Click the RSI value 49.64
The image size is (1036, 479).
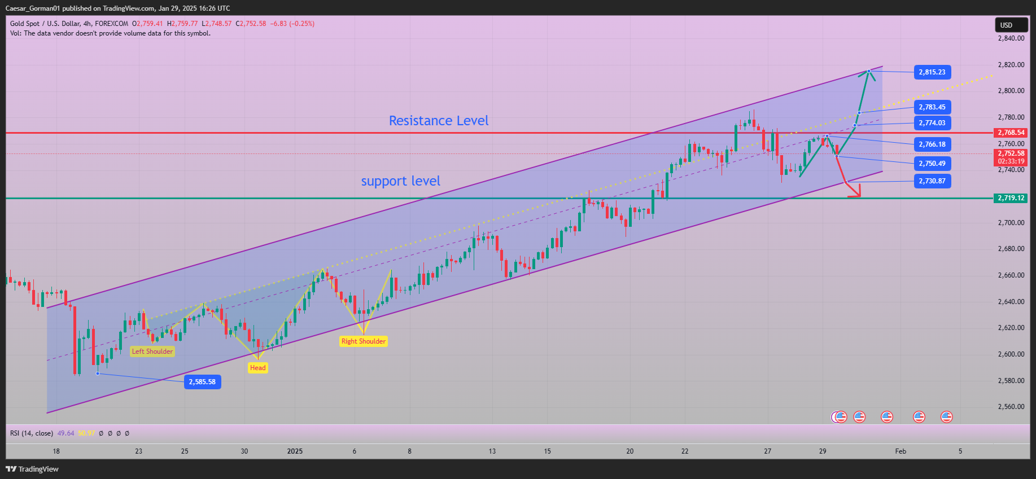[x=65, y=433]
